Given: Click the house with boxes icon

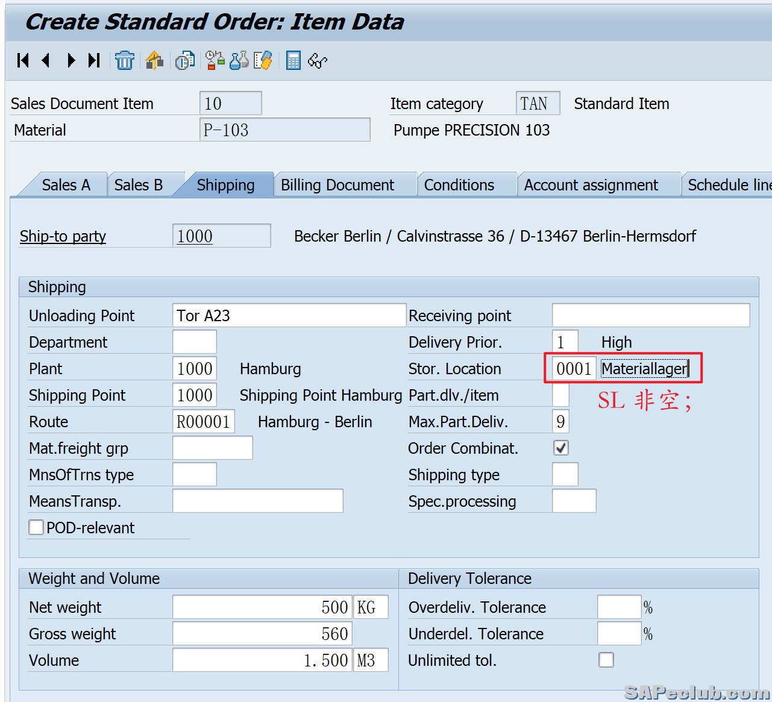Looking at the screenshot, I should tap(154, 60).
